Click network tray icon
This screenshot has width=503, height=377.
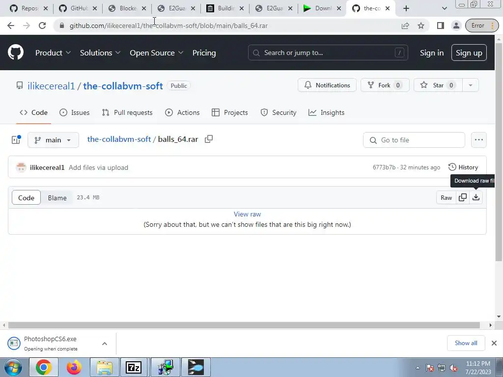tap(442, 368)
